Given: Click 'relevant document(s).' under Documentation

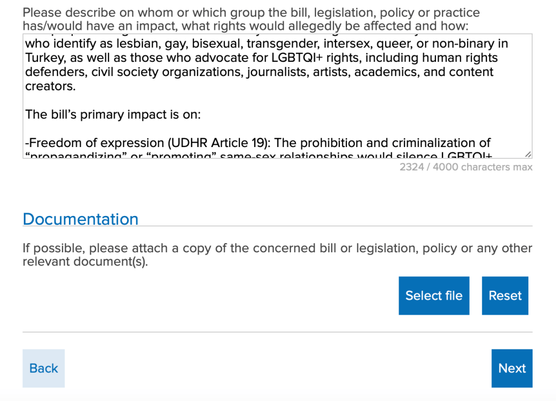Looking at the screenshot, I should coord(85,262).
